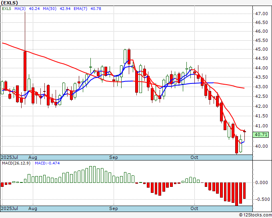Click the 42.50 price axis label
The height and width of the screenshot is (218, 272).
click(x=262, y=97)
